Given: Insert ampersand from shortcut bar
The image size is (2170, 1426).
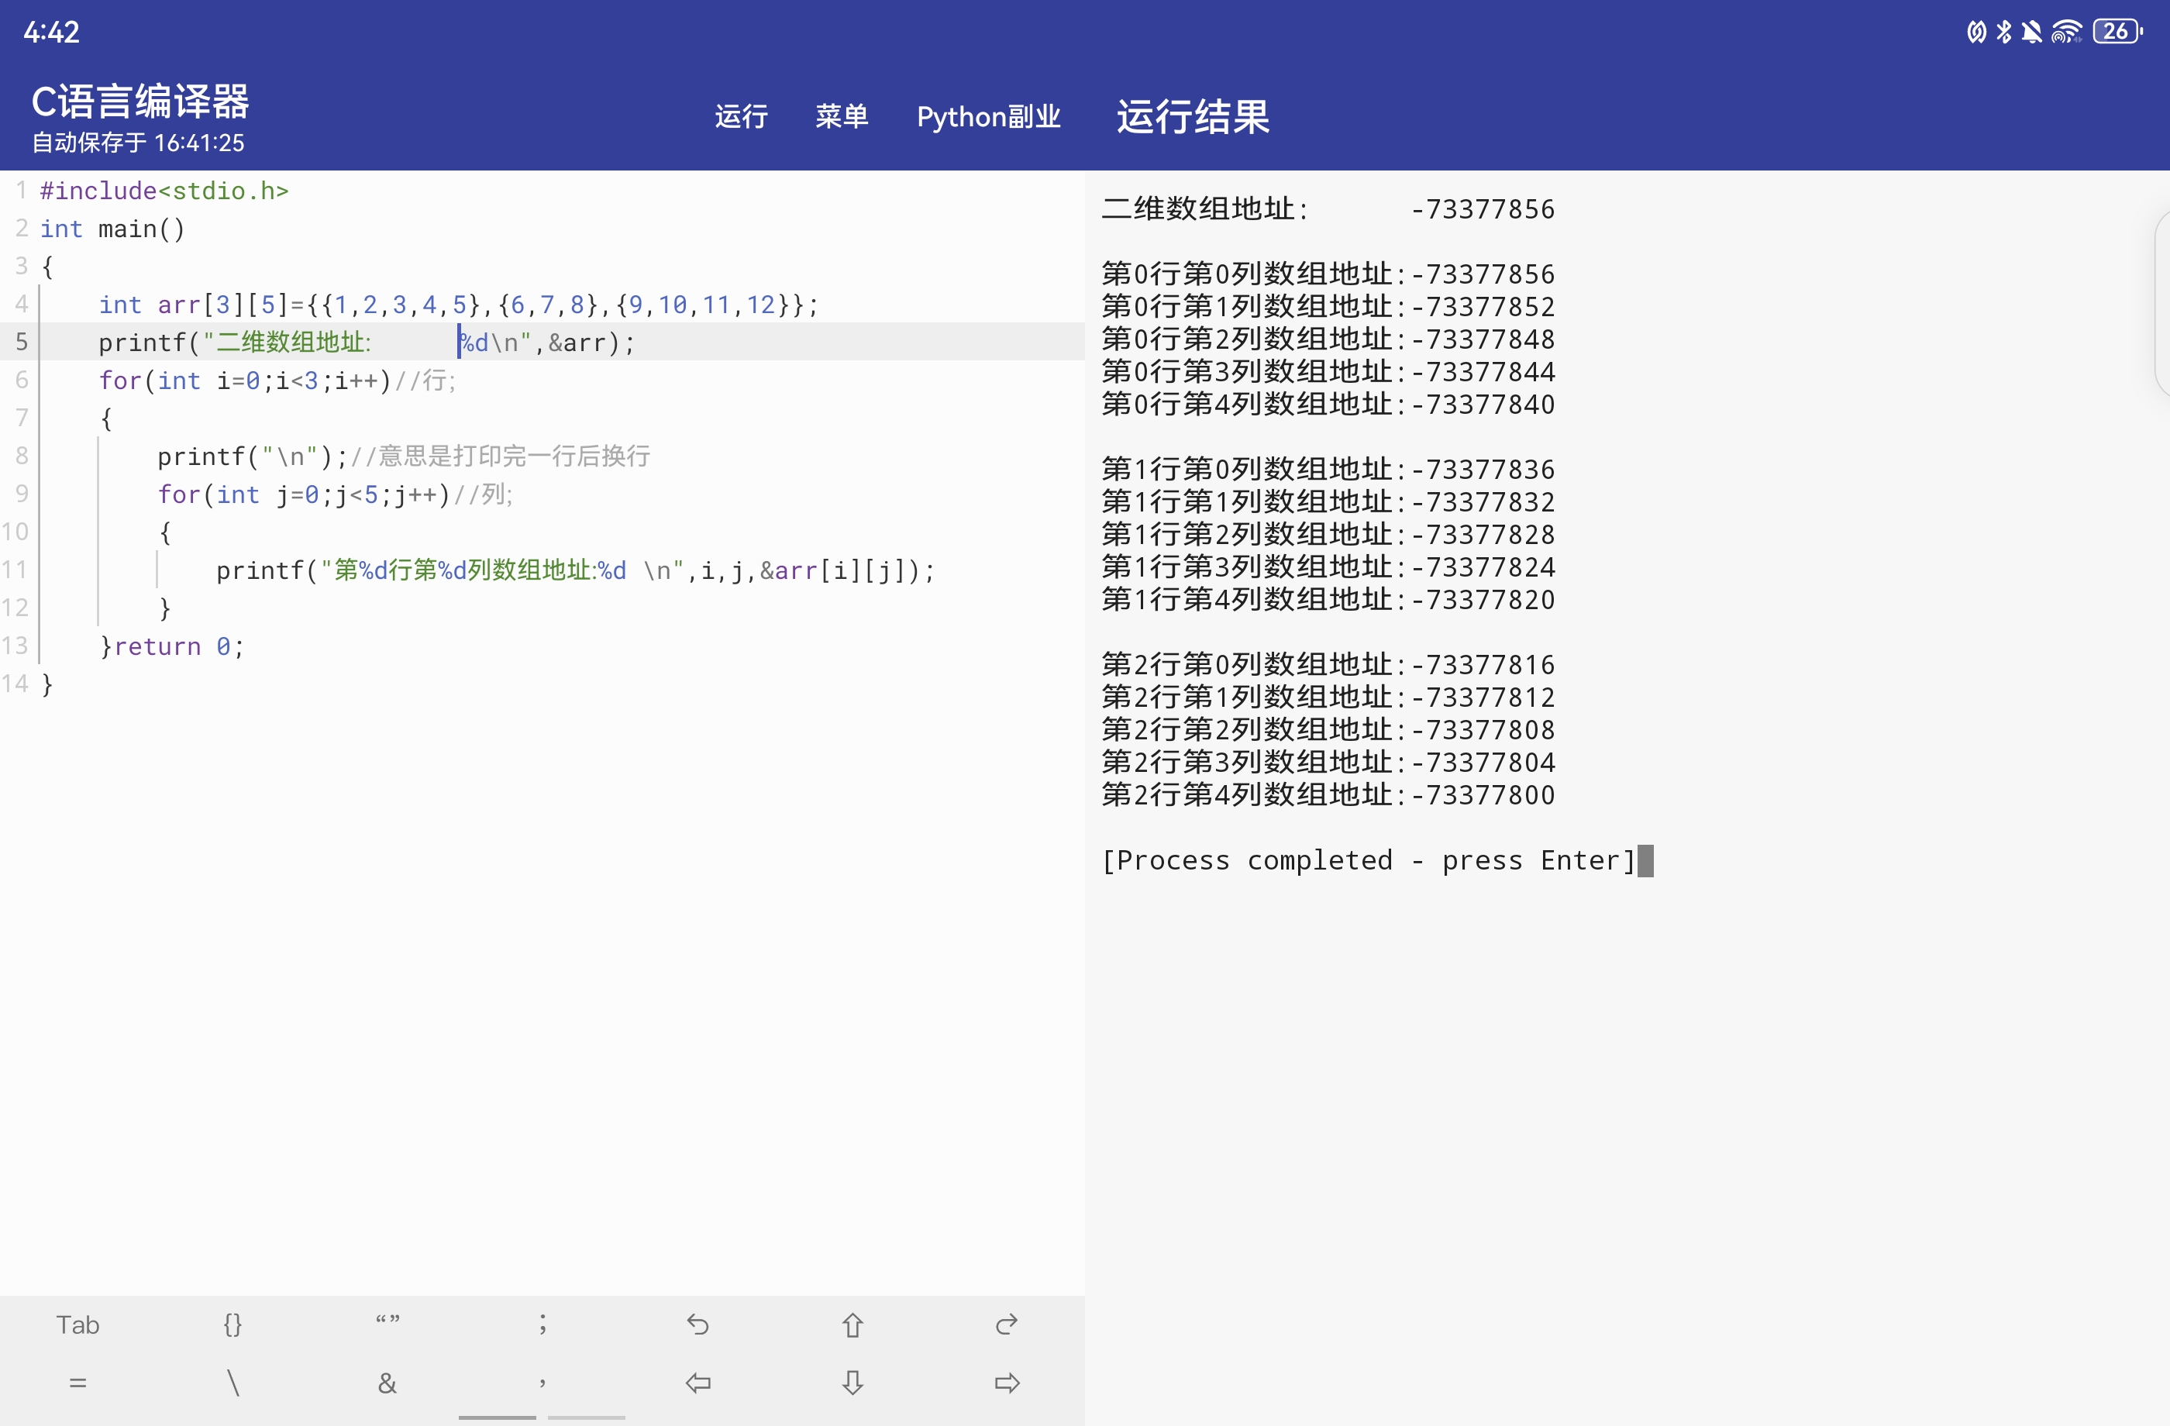Looking at the screenshot, I should point(387,1383).
